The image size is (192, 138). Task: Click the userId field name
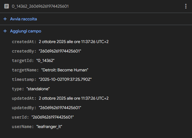(x=20, y=117)
